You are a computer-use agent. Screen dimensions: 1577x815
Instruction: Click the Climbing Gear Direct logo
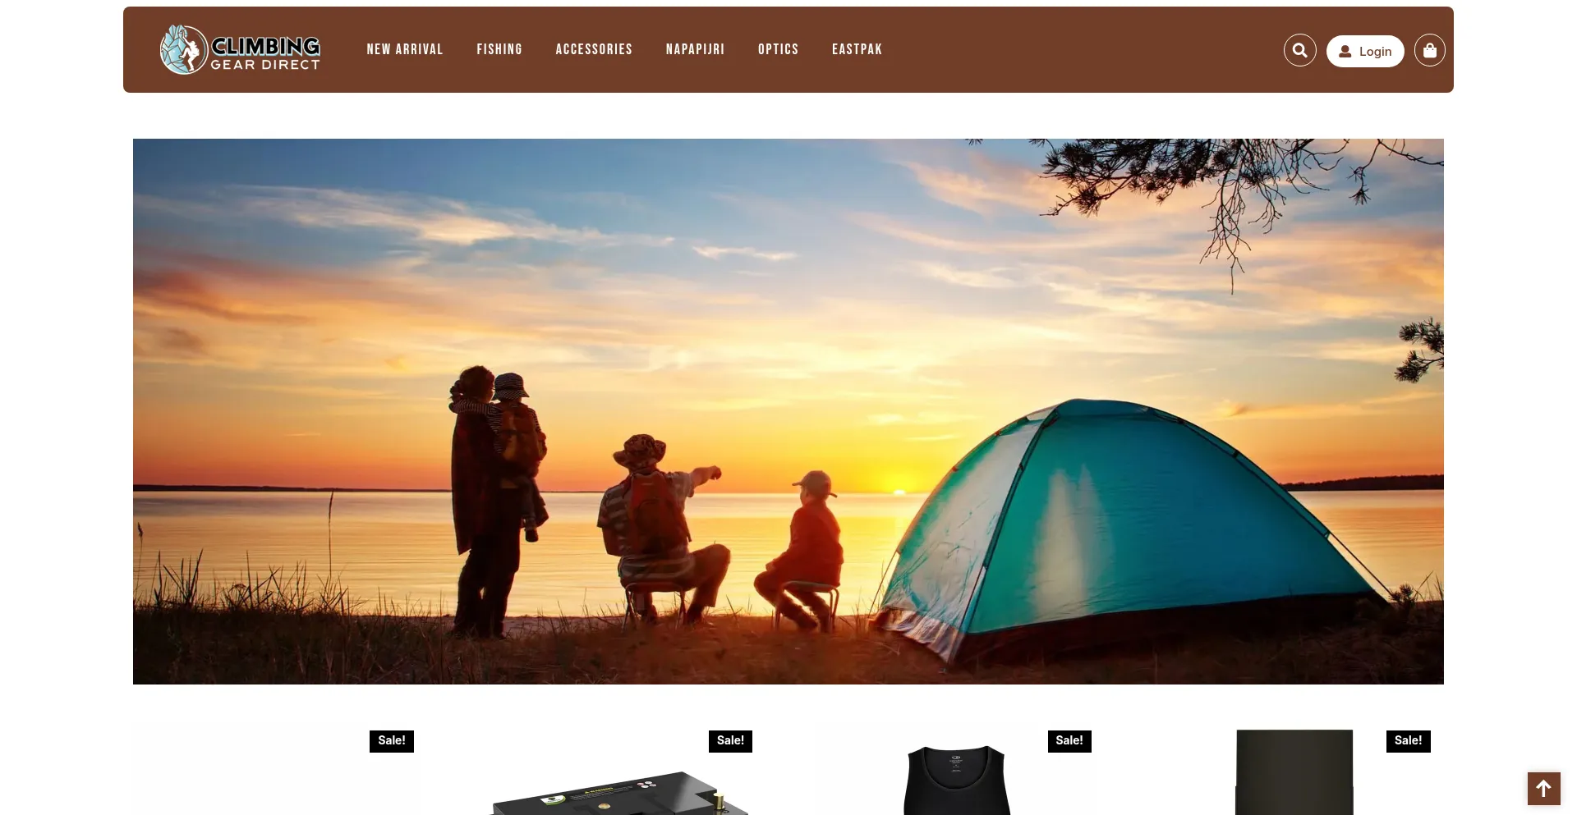click(240, 49)
